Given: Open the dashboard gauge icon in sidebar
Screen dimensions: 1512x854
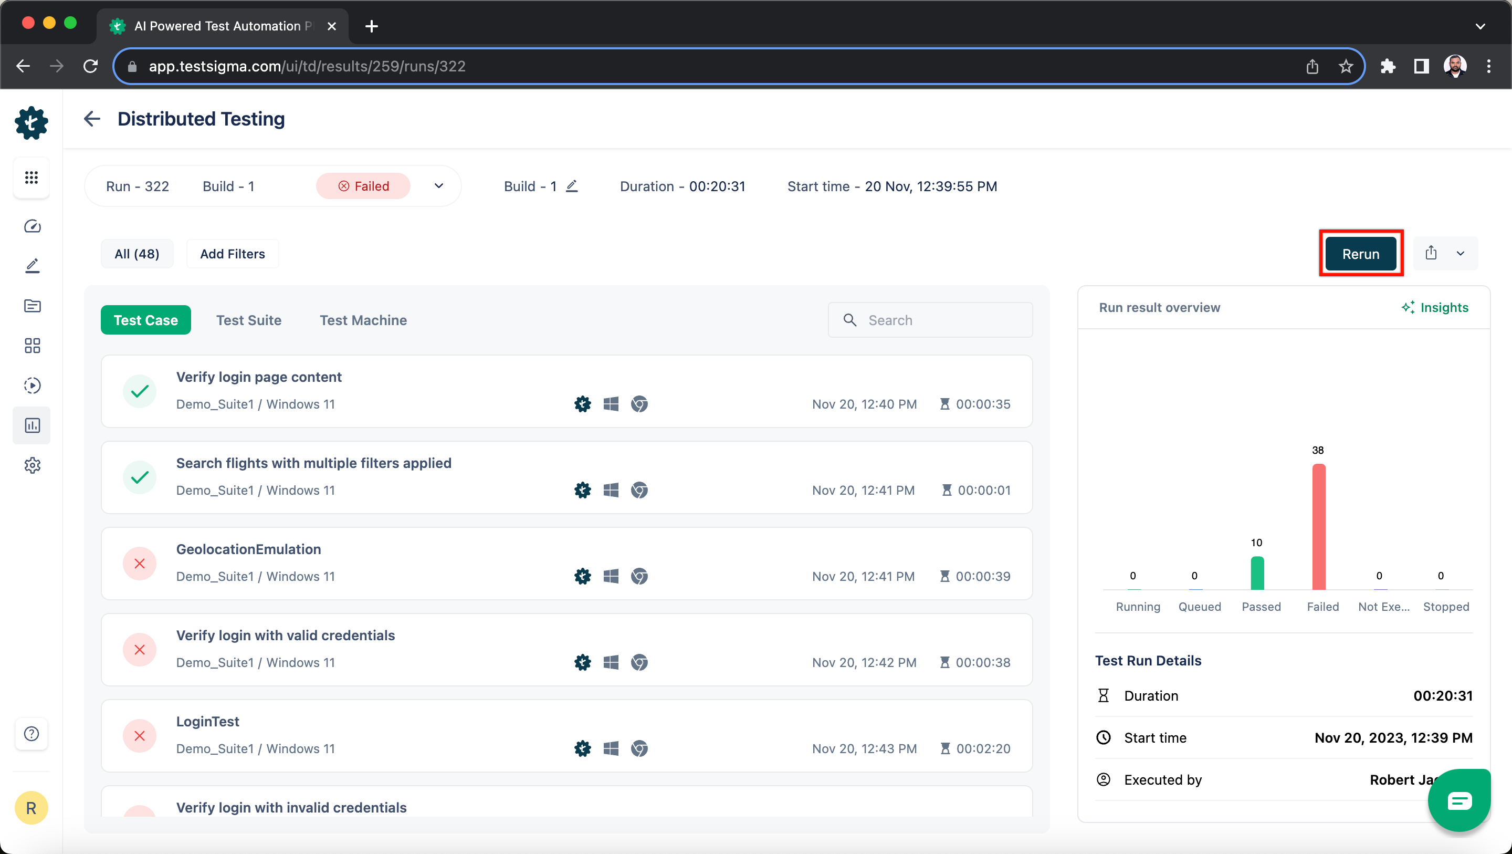Looking at the screenshot, I should pos(32,226).
